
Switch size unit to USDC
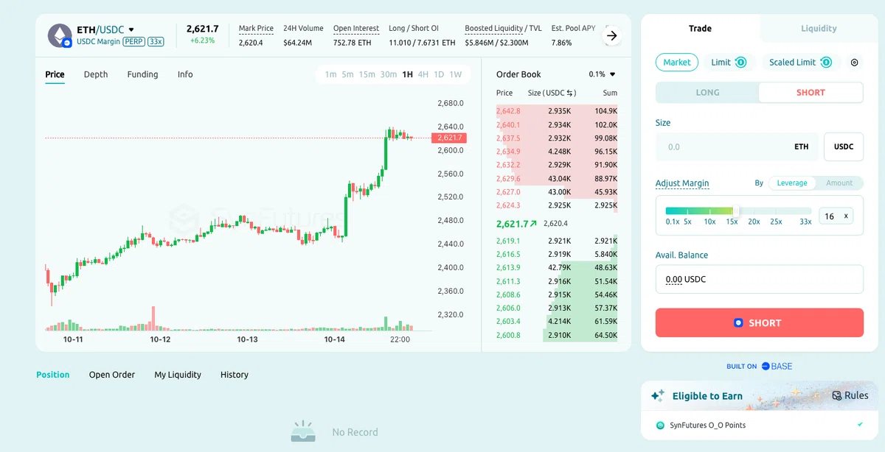click(x=844, y=146)
